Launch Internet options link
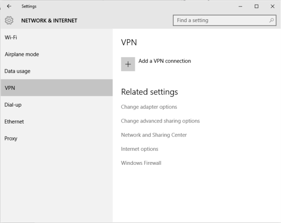The height and width of the screenshot is (223, 281). click(140, 149)
